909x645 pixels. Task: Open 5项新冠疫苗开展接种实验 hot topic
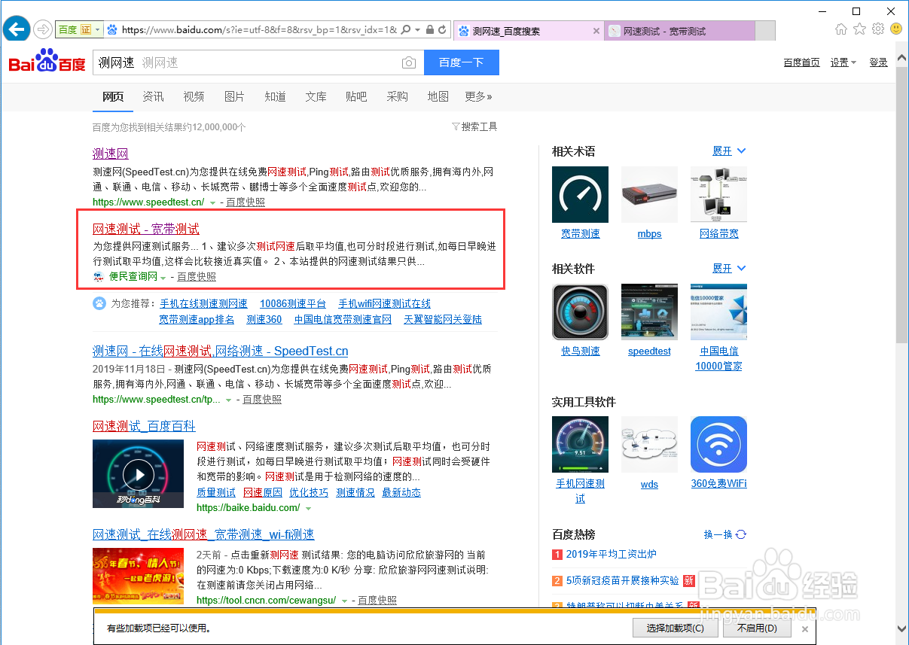(x=622, y=580)
